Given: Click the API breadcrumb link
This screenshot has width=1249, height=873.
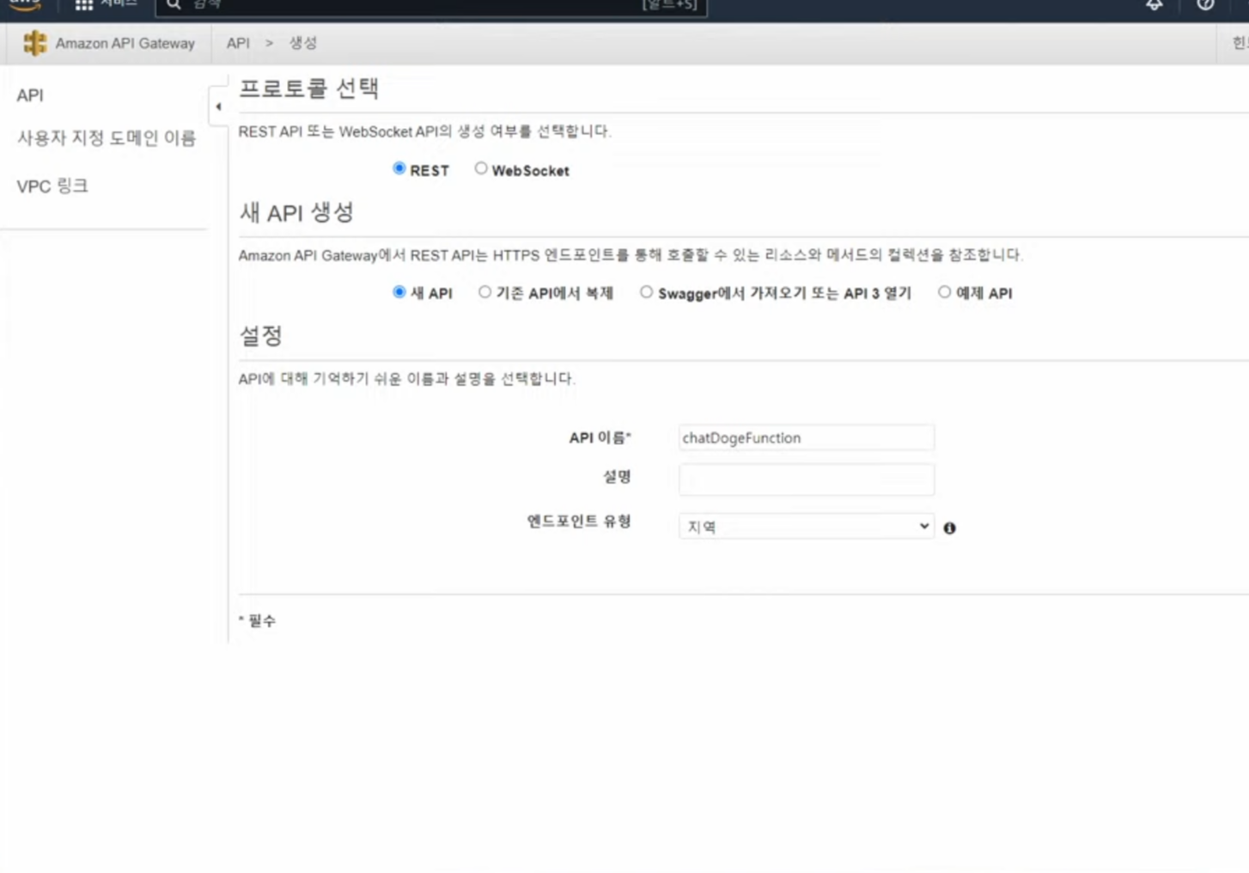Looking at the screenshot, I should point(238,43).
